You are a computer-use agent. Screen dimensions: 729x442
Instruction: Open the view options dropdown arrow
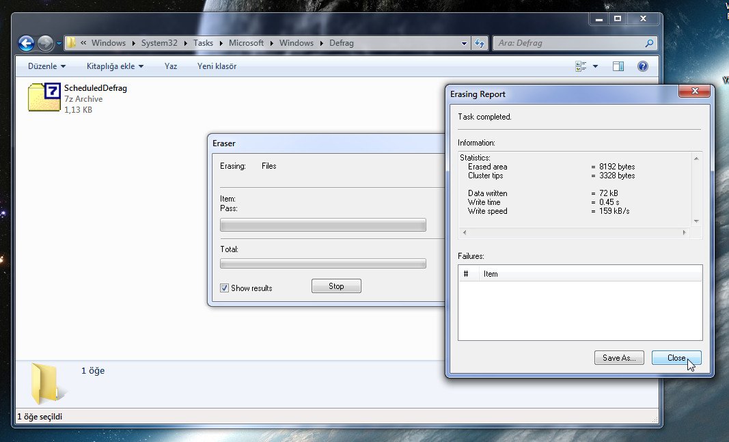pos(595,66)
